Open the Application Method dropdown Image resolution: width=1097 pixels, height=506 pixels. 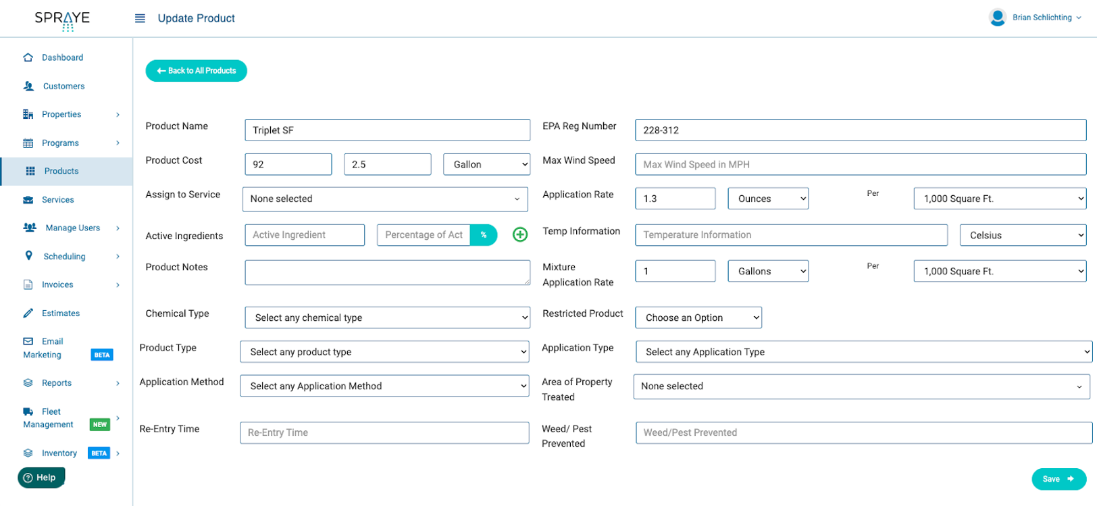(x=385, y=386)
